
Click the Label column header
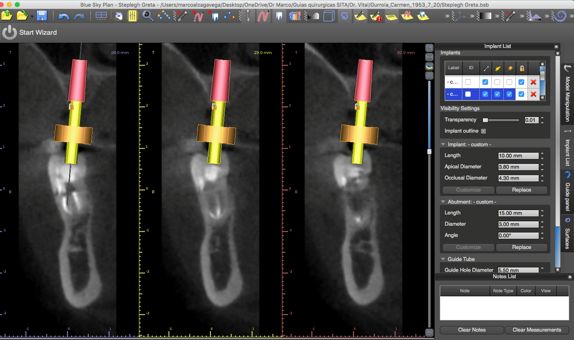coord(453,68)
